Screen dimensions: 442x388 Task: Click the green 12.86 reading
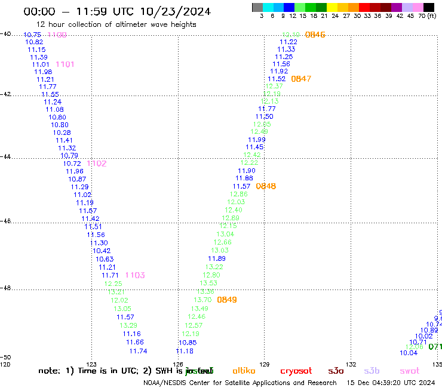pos(239,194)
